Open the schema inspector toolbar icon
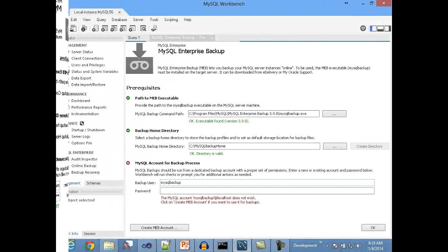The width and height of the screenshot is (448, 252). 84,28
